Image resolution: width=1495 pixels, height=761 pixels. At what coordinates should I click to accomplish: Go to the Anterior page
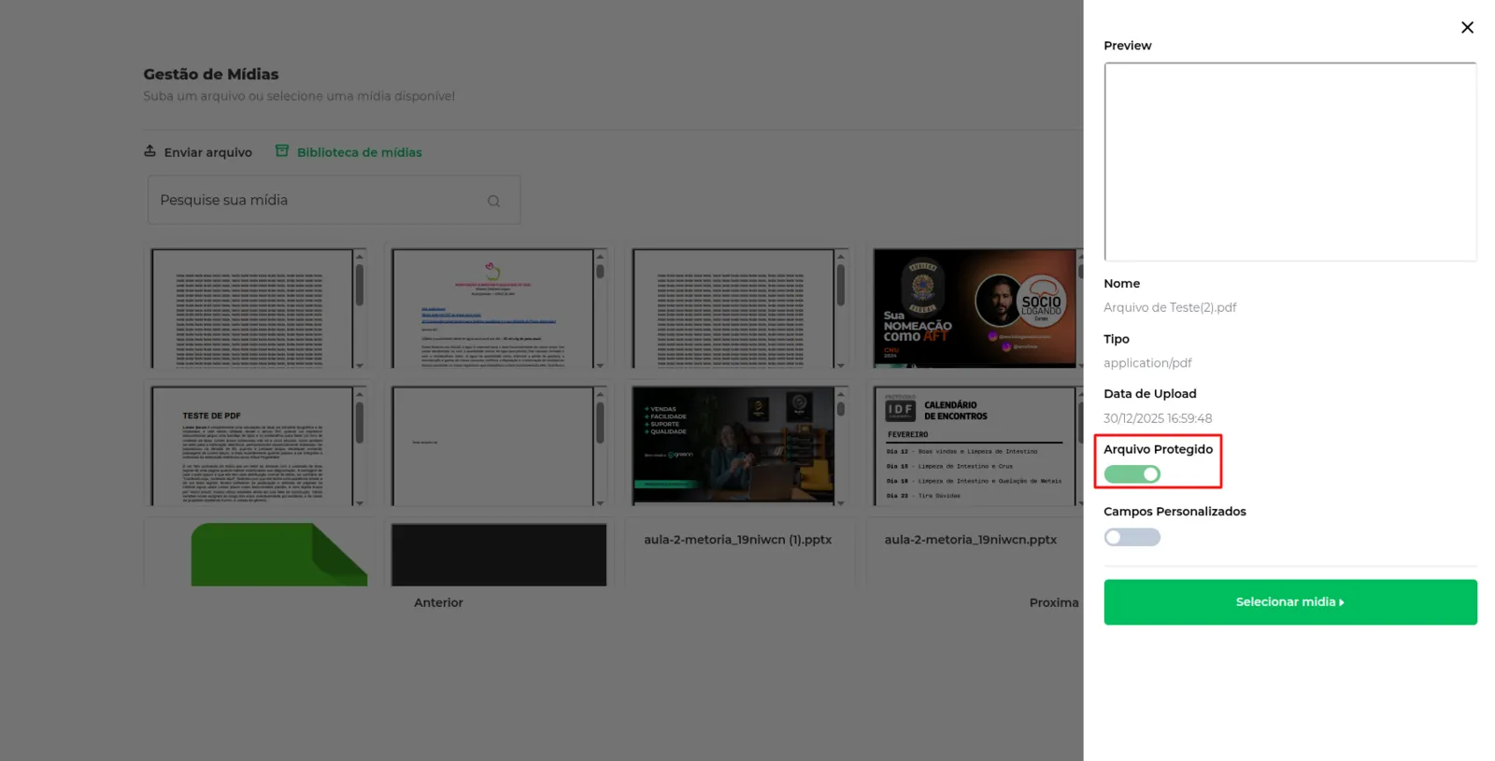click(x=438, y=603)
